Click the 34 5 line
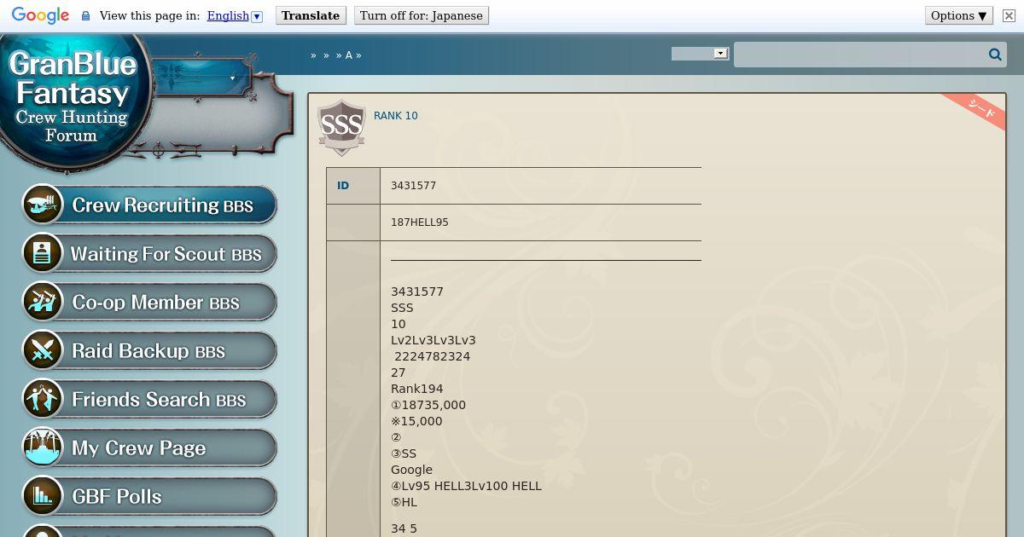Viewport: 1024px width, 537px height. pos(404,528)
